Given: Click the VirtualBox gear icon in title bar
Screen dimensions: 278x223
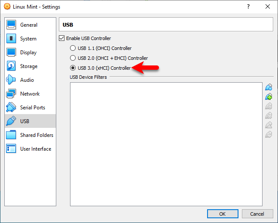Looking at the screenshot, I should [7, 7].
